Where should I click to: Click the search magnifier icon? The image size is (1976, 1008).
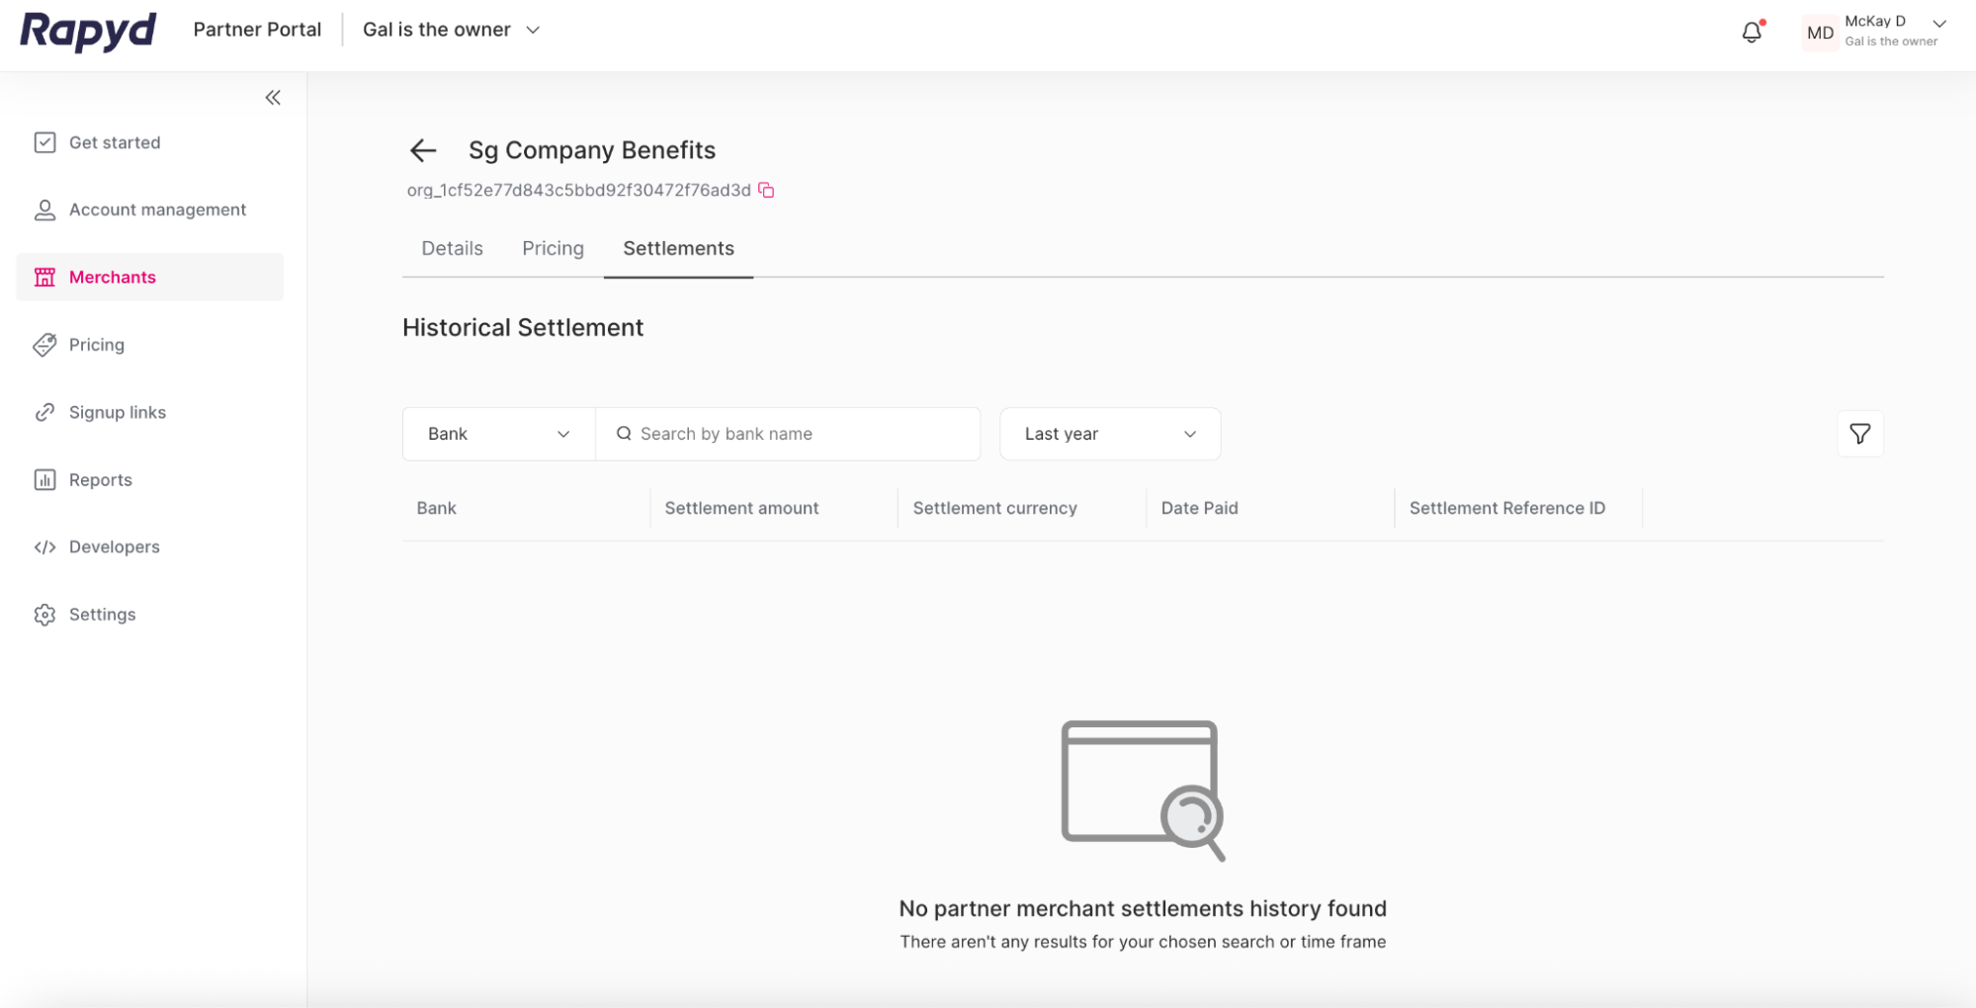(x=624, y=433)
